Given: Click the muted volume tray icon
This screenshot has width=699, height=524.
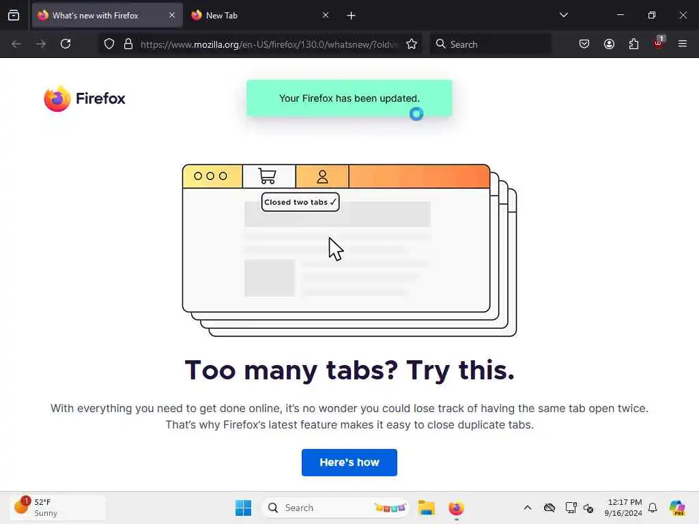Looking at the screenshot, I should coord(588,508).
